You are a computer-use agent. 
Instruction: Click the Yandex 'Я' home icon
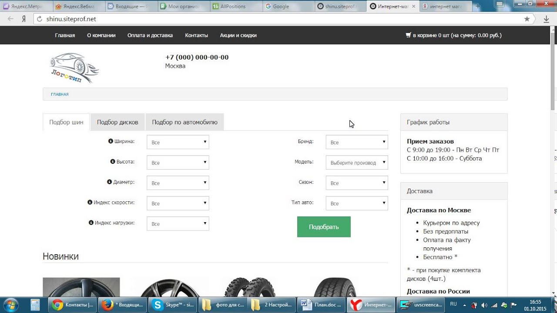point(24,19)
